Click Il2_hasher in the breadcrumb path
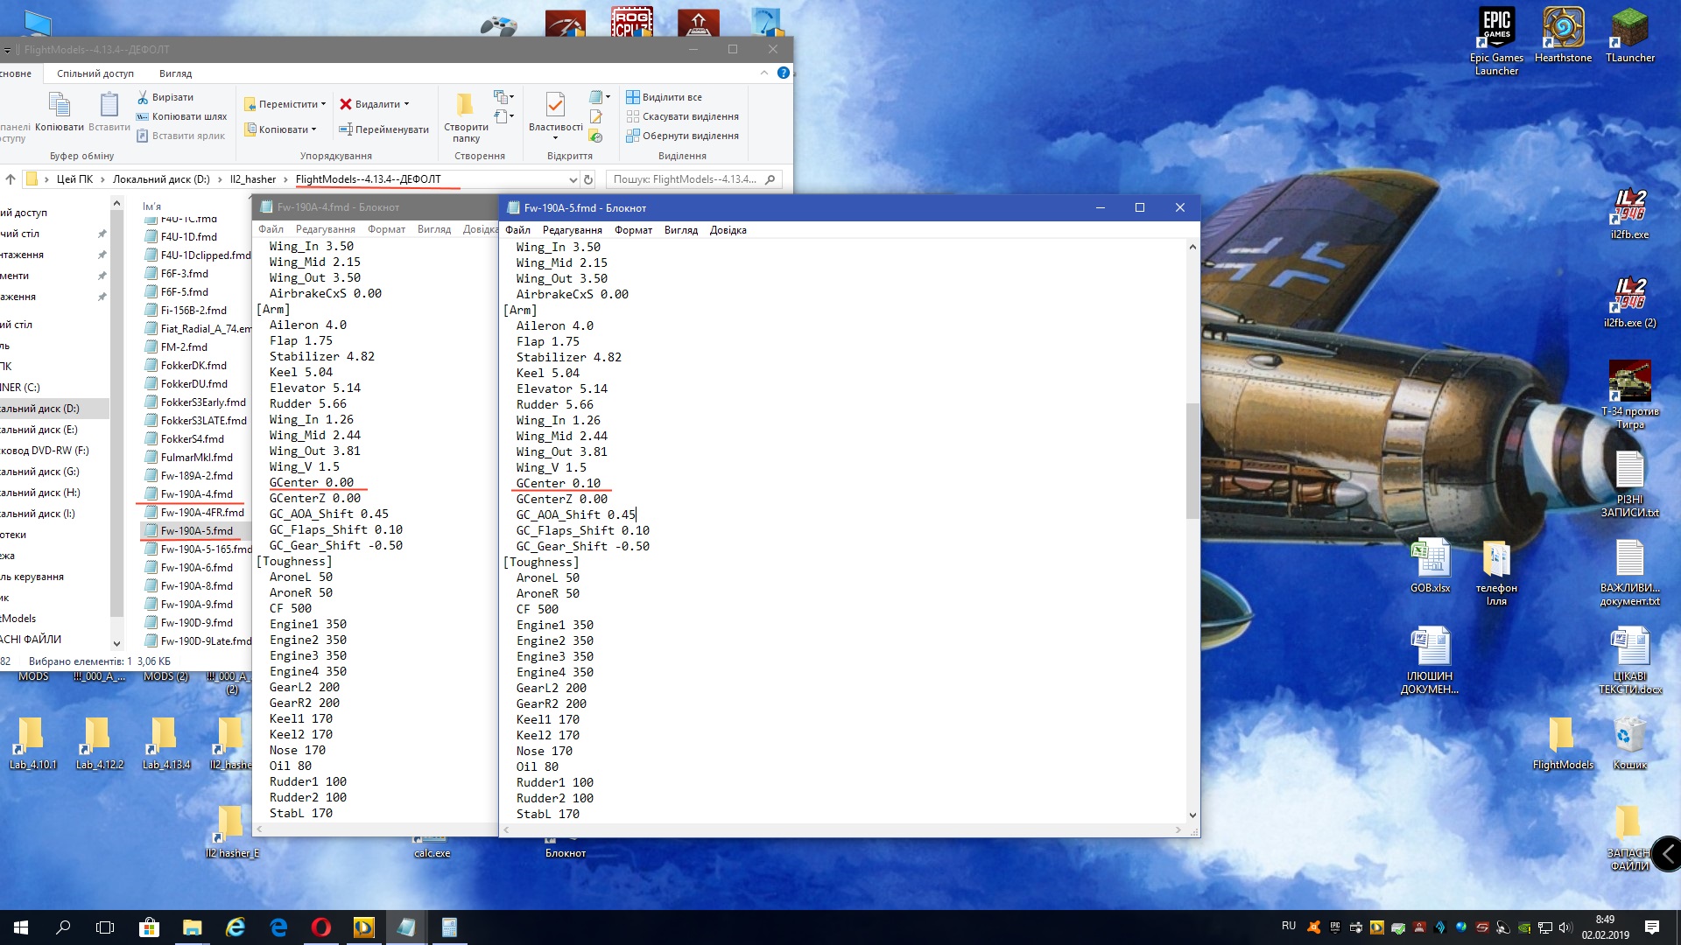1681x945 pixels. (x=252, y=179)
